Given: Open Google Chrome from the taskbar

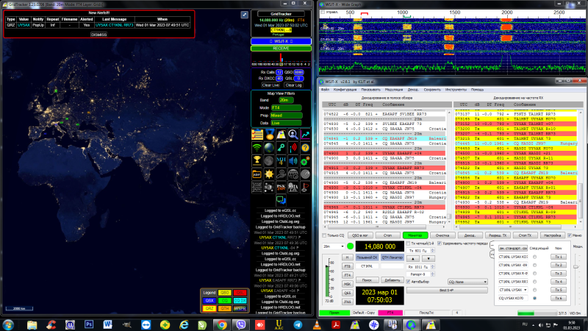Looking at the screenshot, I should [222, 324].
